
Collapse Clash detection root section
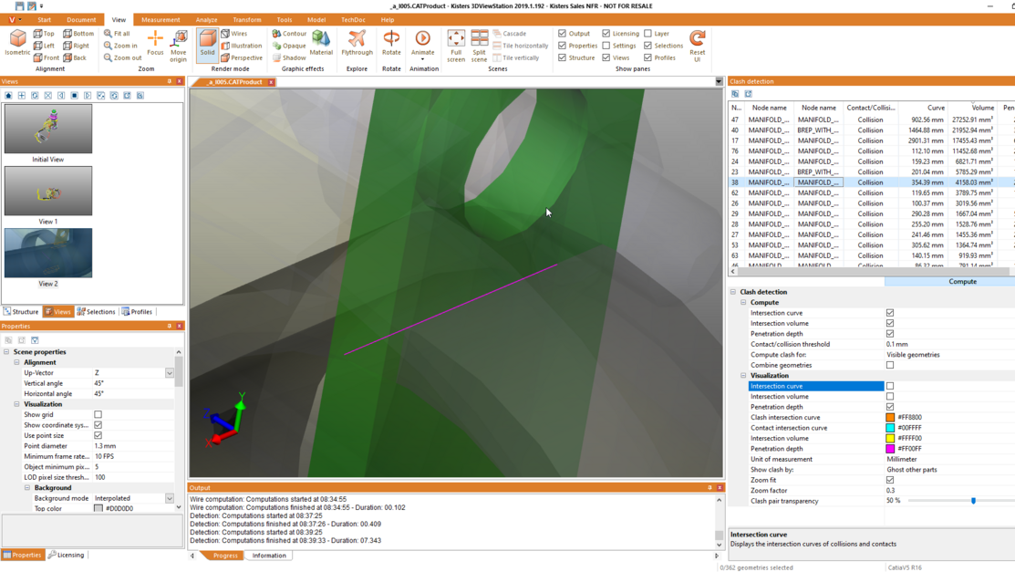point(733,292)
